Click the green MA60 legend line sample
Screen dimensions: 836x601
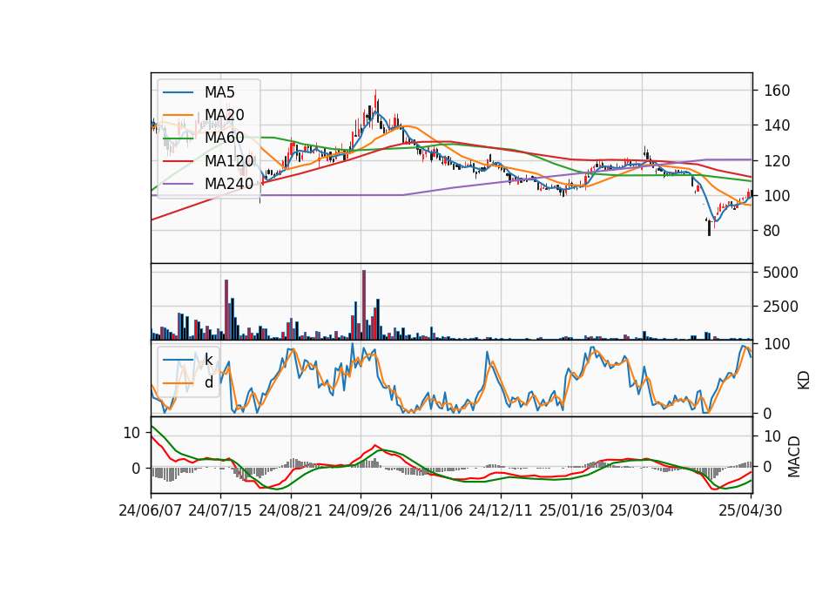click(x=178, y=138)
